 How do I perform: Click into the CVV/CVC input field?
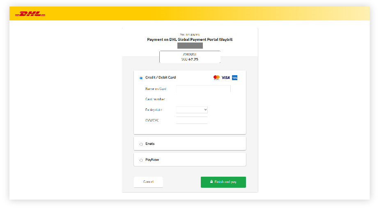192,120
